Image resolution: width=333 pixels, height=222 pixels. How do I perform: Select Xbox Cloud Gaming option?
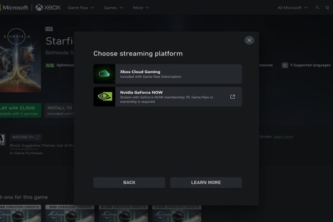pos(168,74)
